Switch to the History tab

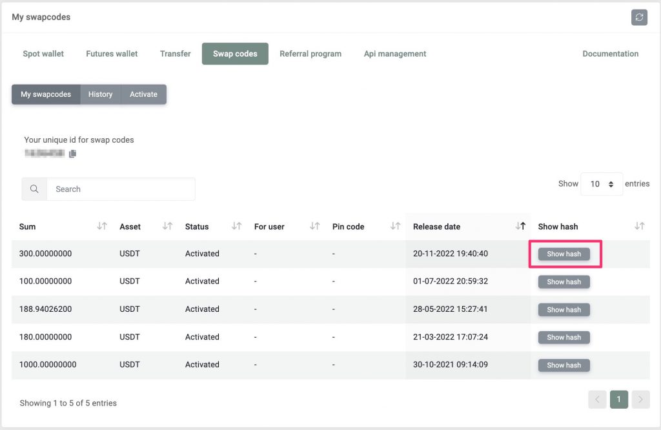coord(100,94)
